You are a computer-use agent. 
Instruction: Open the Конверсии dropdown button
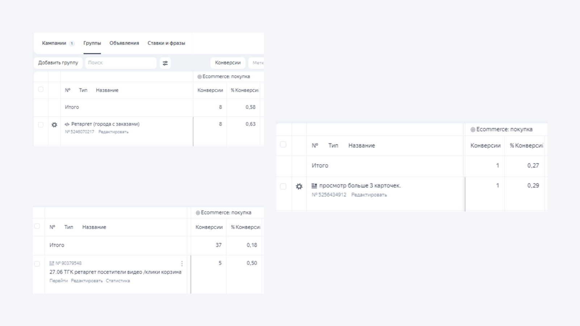click(228, 63)
